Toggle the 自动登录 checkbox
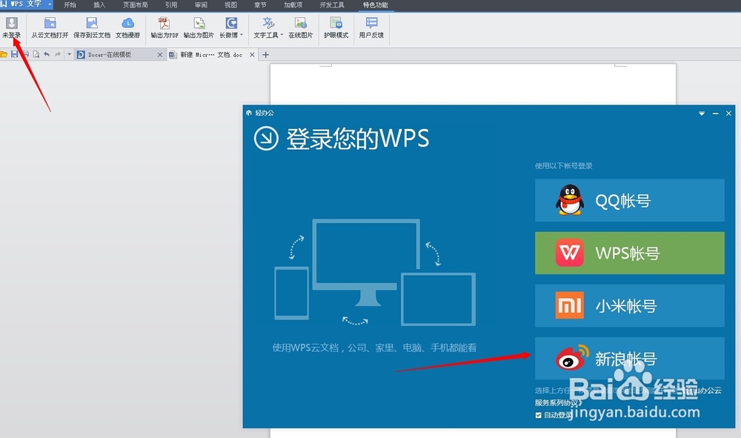The width and height of the screenshot is (741, 438). click(538, 415)
